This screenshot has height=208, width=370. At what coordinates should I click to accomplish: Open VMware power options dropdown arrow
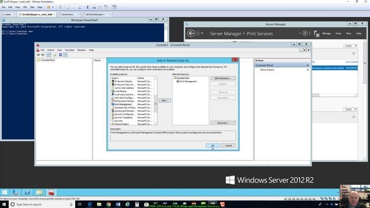click(x=53, y=8)
